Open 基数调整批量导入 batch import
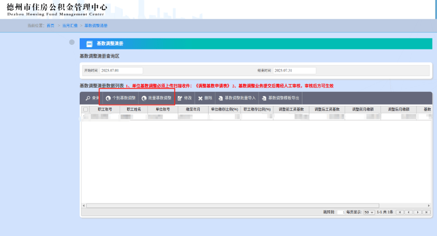Viewport: 437px width, 236px height. click(237, 98)
